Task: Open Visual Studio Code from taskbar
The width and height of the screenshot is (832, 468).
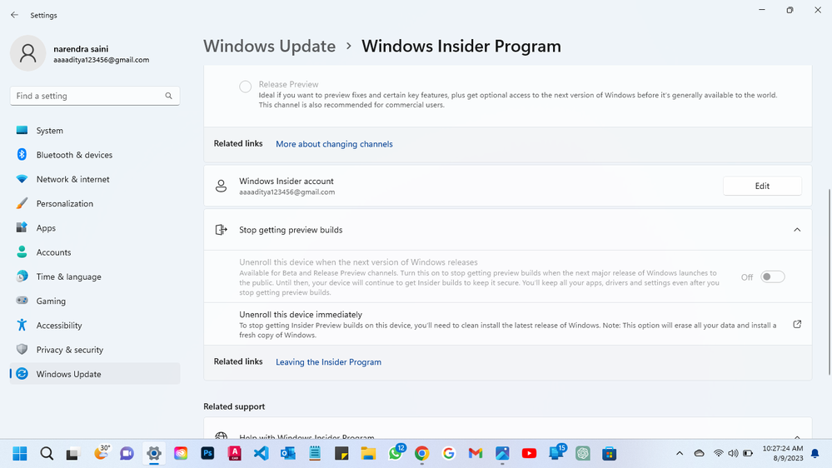Action: (x=261, y=454)
